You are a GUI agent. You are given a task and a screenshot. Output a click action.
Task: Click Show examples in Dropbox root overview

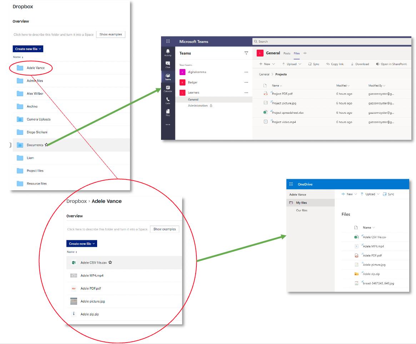111,35
